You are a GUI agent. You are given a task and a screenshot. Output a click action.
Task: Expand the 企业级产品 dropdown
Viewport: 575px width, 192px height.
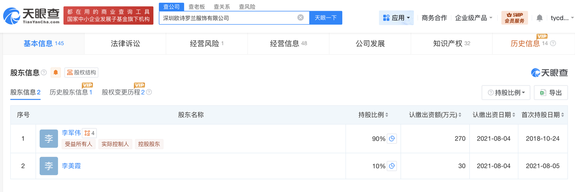[473, 18]
